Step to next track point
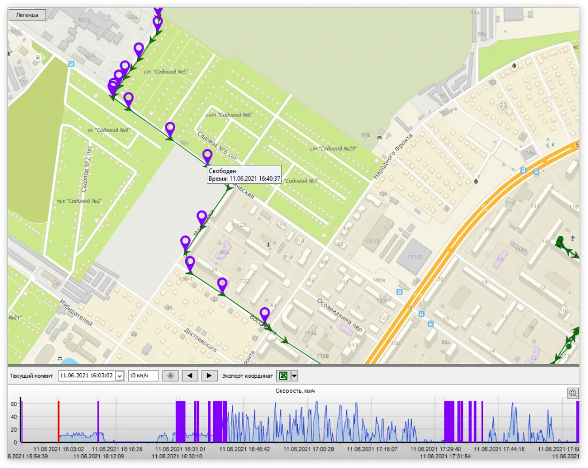The width and height of the screenshot is (588, 468). 209,376
